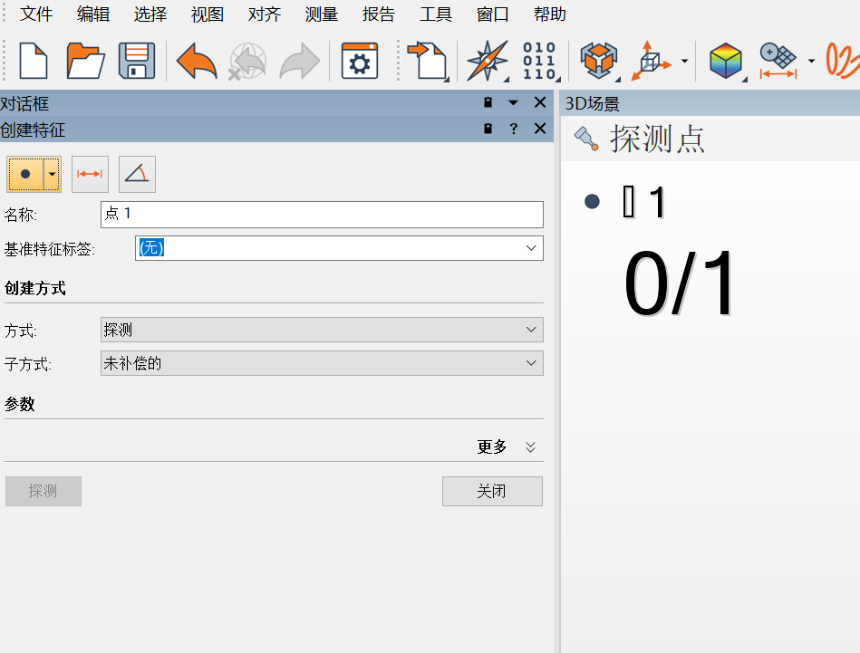Screen dimensions: 860x653
Task: Click the rainbow color map cube icon
Action: pyautogui.click(x=726, y=61)
